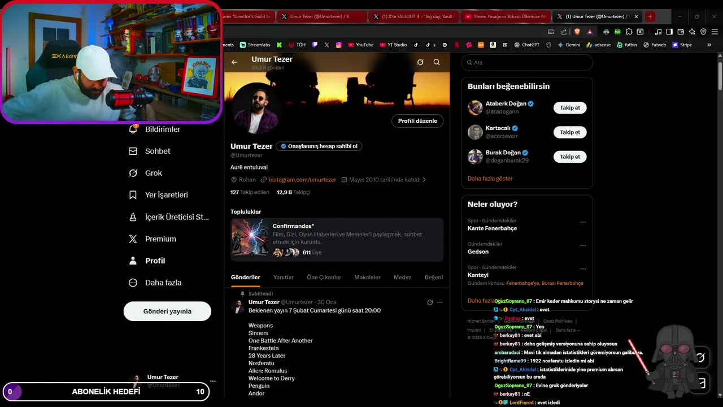Open Bildirimler in the X sidebar
This screenshot has height=407, width=723.
155,129
